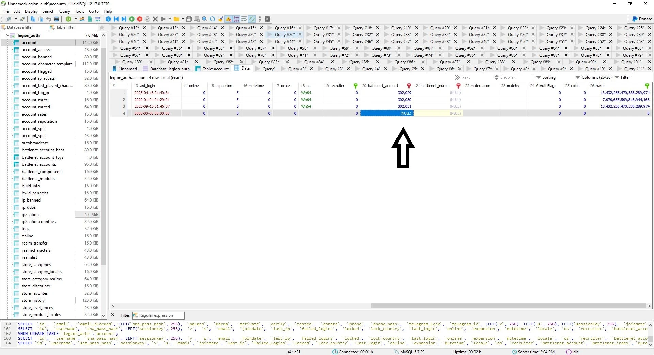The image size is (654, 355).
Task: Open refresh icon dropdown arrow
Action: (76, 19)
